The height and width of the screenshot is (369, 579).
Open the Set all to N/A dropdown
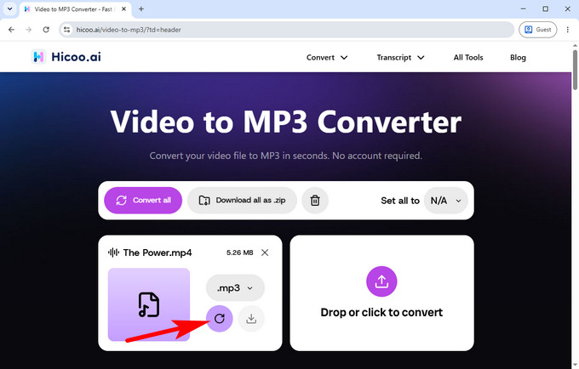click(x=445, y=201)
